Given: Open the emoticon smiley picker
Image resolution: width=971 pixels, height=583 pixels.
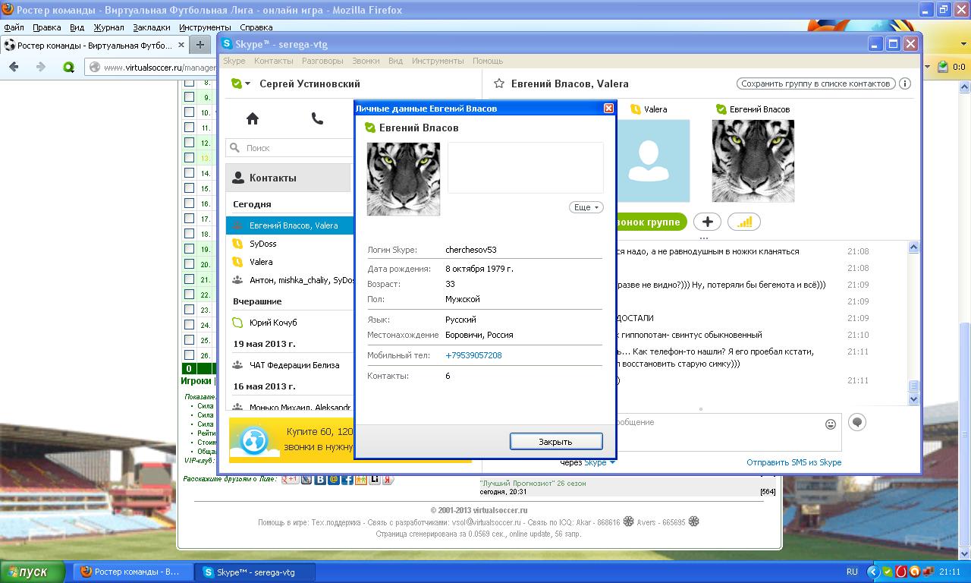Looking at the screenshot, I should point(831,424).
